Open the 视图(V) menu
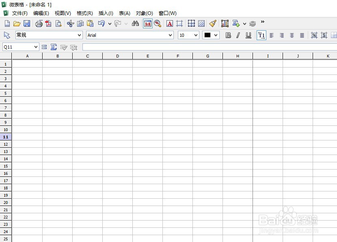 [x=63, y=13]
